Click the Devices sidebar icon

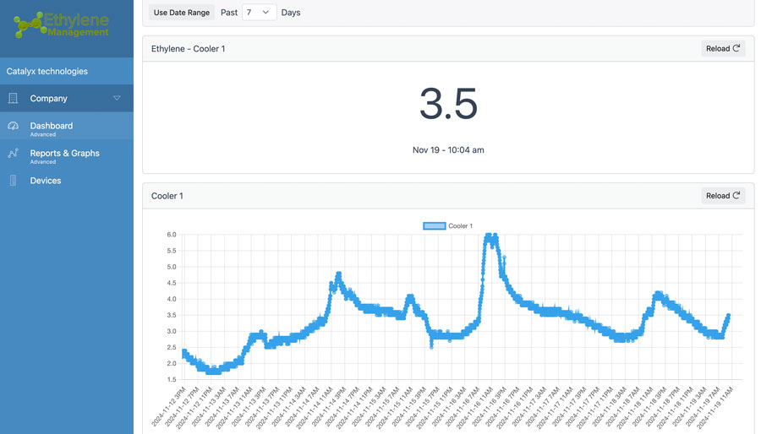click(13, 181)
